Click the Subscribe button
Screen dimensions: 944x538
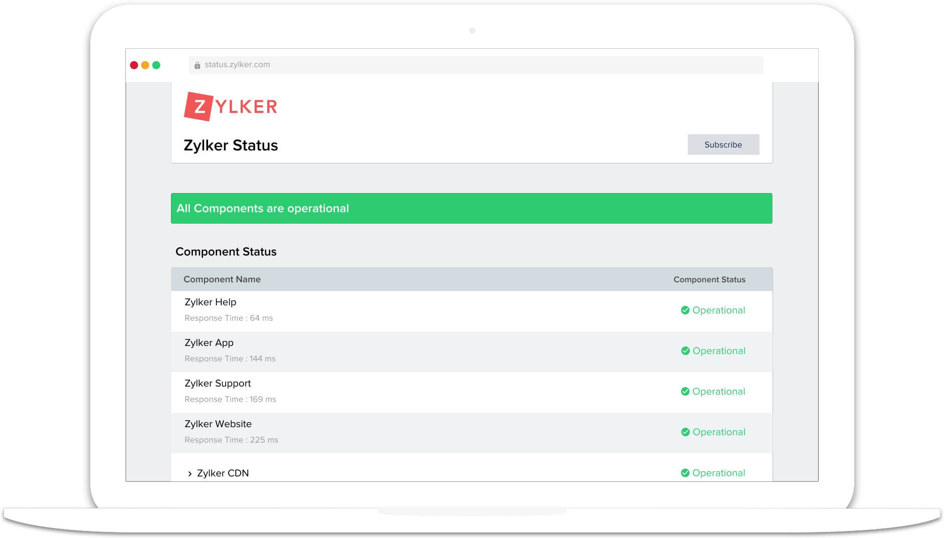point(723,144)
